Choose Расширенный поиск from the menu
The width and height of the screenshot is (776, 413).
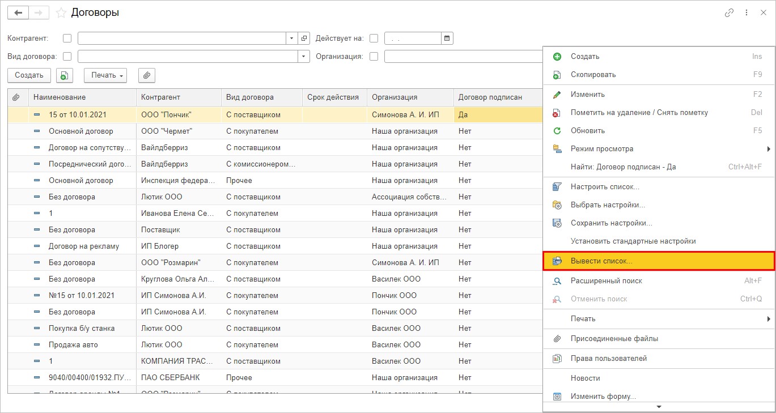pos(606,280)
